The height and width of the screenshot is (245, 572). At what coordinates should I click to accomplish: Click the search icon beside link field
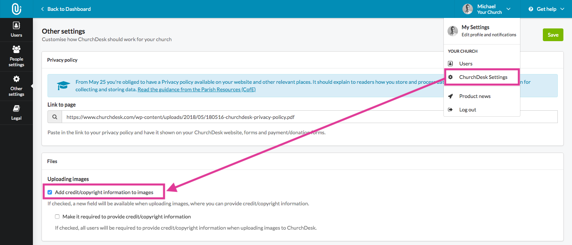point(55,117)
